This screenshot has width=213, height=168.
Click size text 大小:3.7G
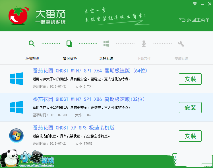tap(83, 86)
